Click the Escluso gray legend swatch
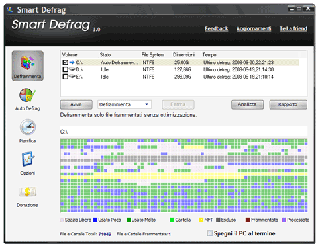Screen dimensions: 318x248 pyautogui.click(x=218, y=220)
